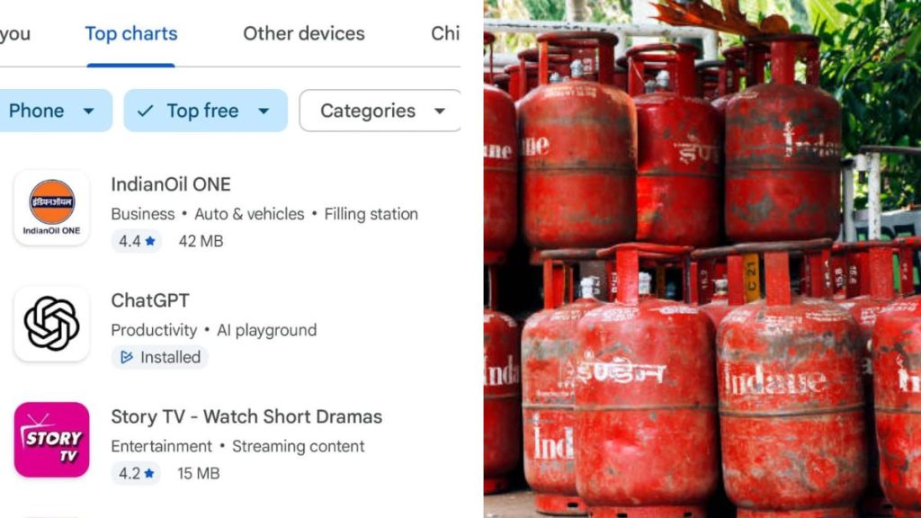Click the checkmark on Top free chip

(145, 111)
